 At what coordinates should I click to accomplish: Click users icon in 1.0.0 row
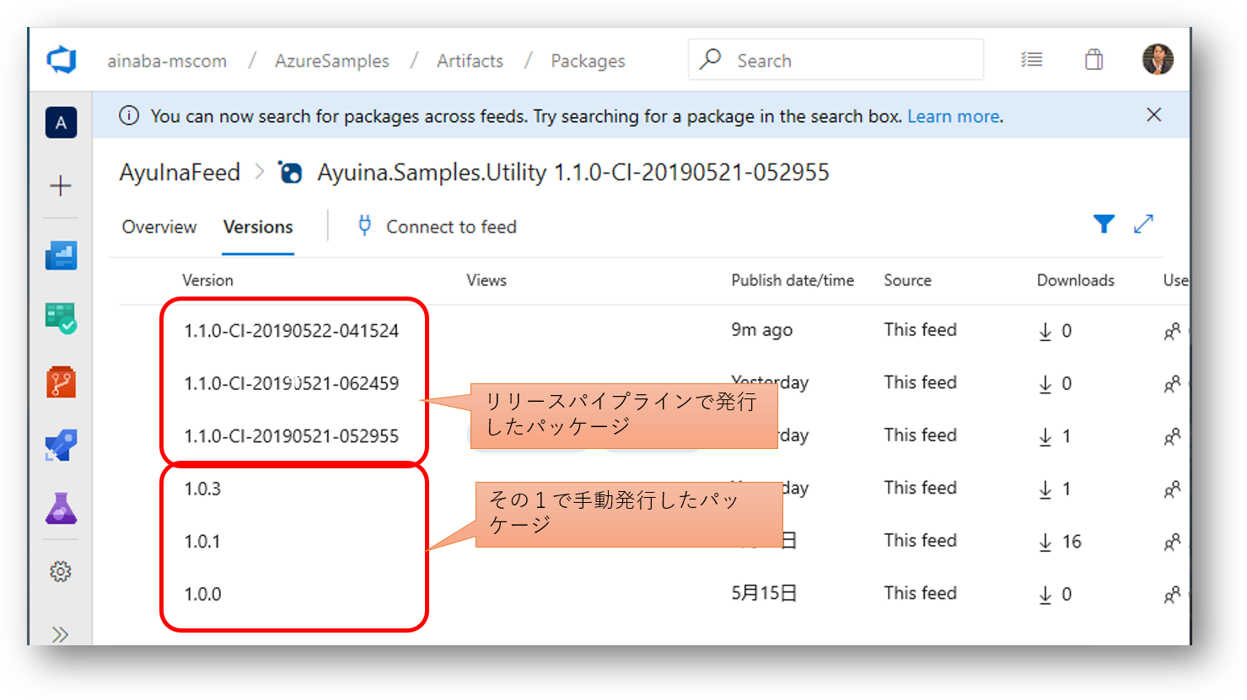pyautogui.click(x=1172, y=595)
